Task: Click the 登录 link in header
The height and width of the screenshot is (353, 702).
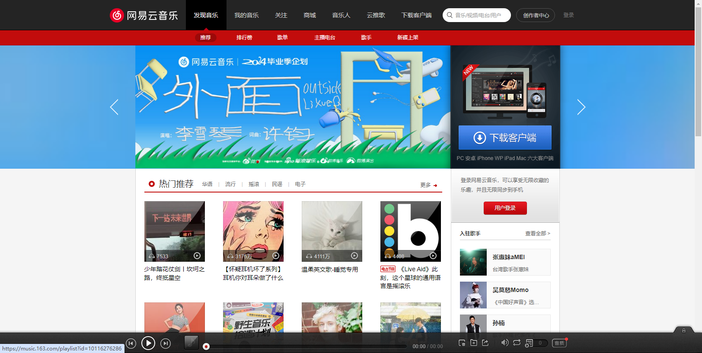Action: click(568, 15)
